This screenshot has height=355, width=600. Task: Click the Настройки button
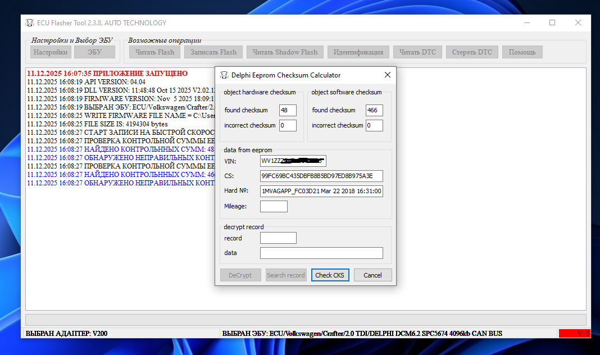(x=51, y=52)
